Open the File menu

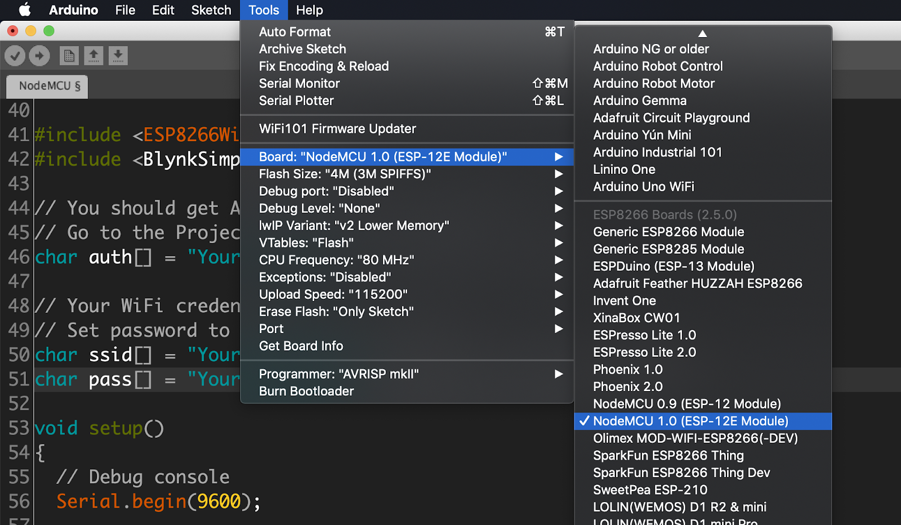pos(125,10)
